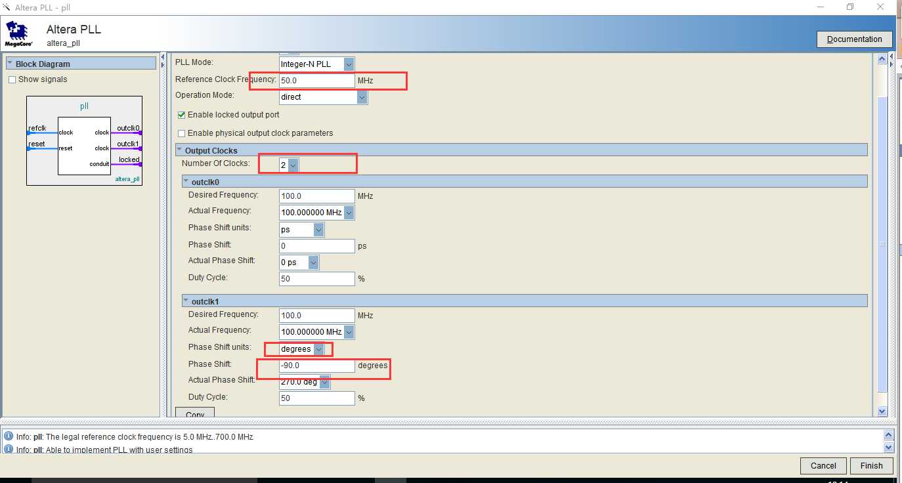902x483 pixels.
Task: Click outclk1 Duty Cycle field
Action: pyautogui.click(x=317, y=398)
